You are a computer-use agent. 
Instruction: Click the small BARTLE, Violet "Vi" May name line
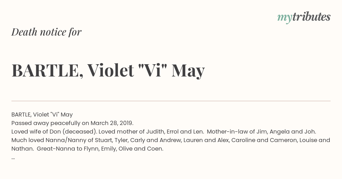pos(42,115)
